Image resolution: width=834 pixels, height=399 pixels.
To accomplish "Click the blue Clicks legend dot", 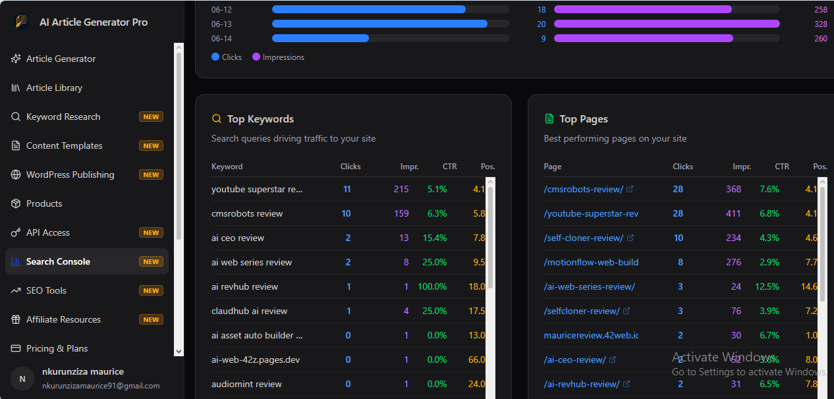I will click(x=215, y=57).
